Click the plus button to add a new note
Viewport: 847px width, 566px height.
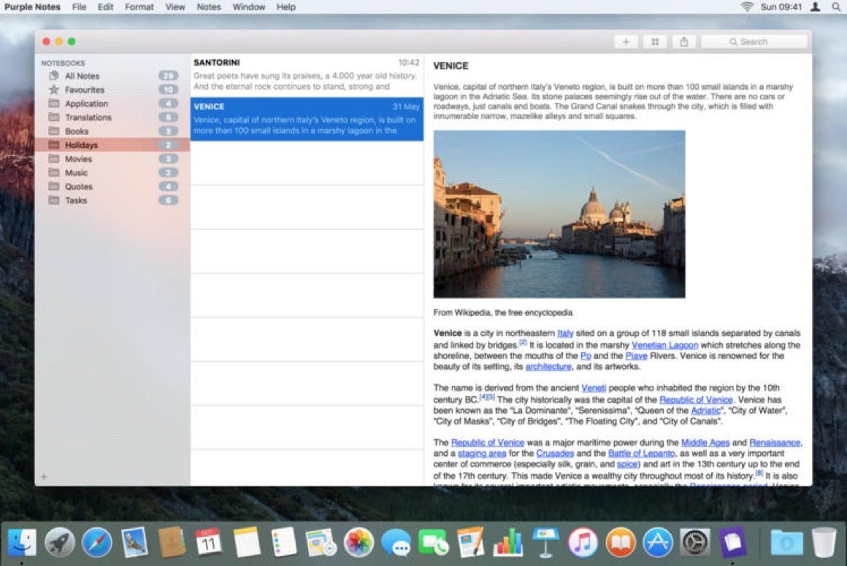626,42
